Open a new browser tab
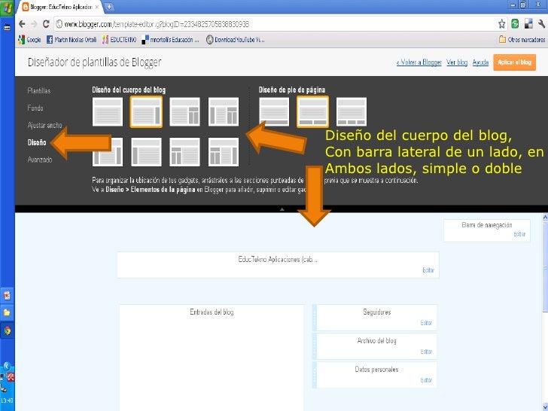This screenshot has width=548, height=411. [x=109, y=7]
